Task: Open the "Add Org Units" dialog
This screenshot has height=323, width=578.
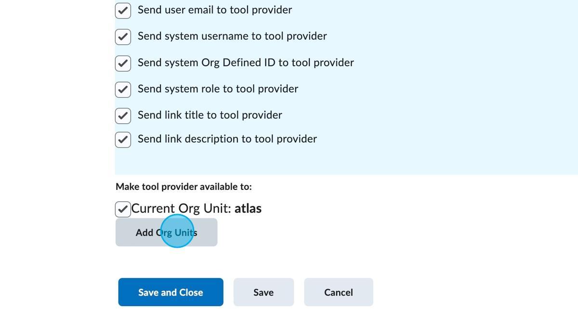Action: (x=166, y=232)
